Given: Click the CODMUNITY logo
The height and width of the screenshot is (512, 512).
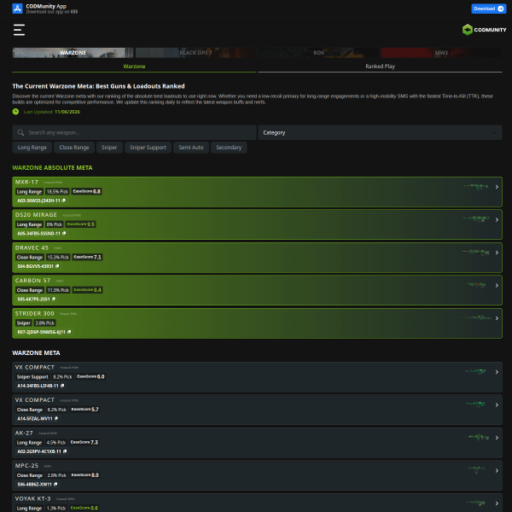Looking at the screenshot, I should click(484, 30).
